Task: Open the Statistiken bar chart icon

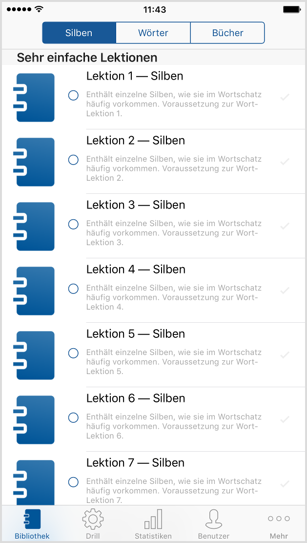Action: 153,519
